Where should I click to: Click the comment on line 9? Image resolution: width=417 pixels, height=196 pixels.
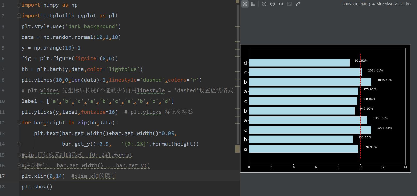(x=127, y=90)
